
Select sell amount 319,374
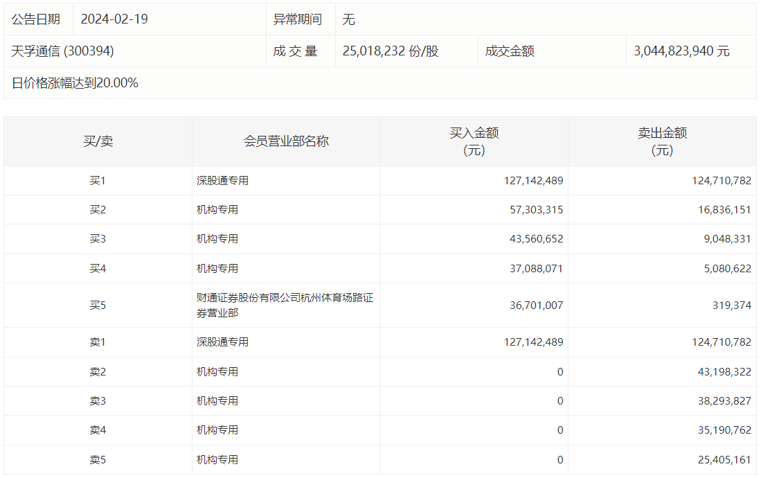[732, 306]
